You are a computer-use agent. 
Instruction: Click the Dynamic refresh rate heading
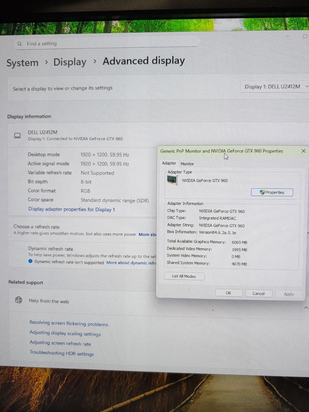[x=51, y=249]
